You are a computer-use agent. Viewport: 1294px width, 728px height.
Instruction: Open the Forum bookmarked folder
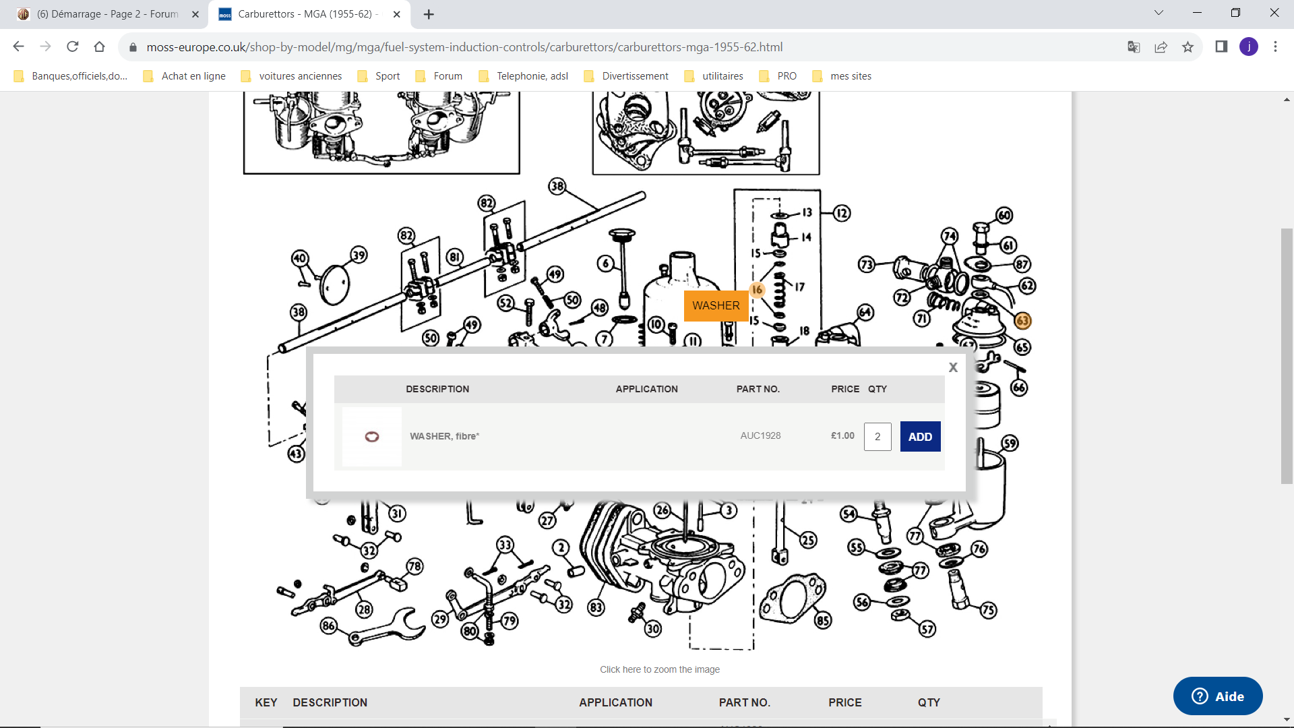448,75
